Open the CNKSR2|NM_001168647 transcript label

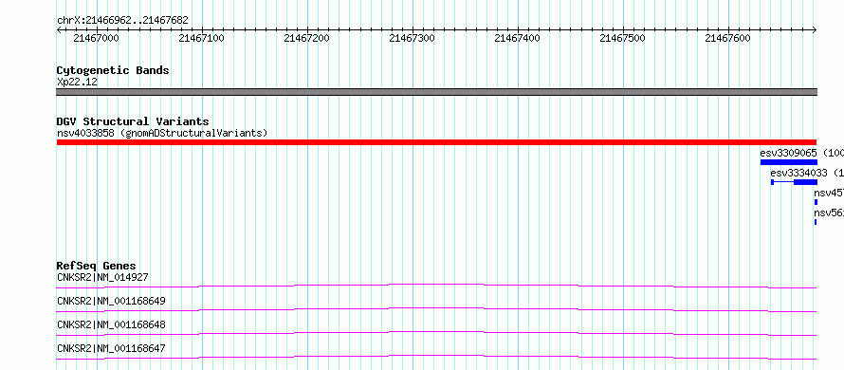tap(111, 349)
